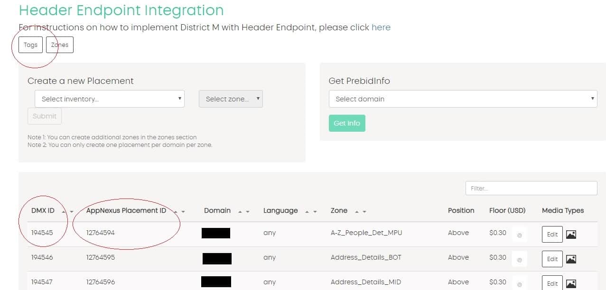The image size is (606, 290).
Task: Click floor price icon in Address_Details_BOT row
Action: pyautogui.click(x=519, y=260)
